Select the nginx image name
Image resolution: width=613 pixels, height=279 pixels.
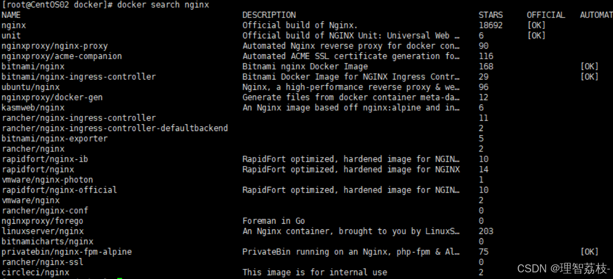coord(14,26)
